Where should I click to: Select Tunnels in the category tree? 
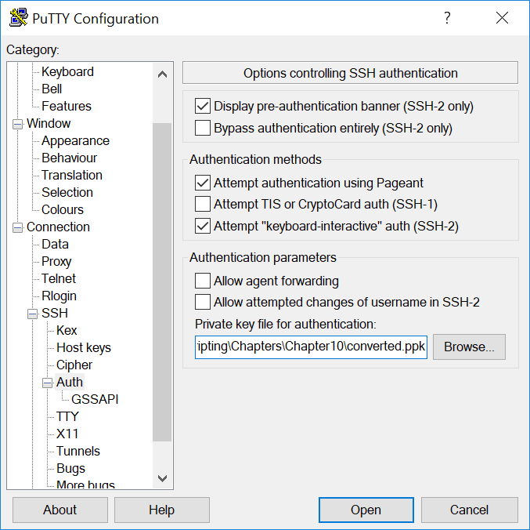click(78, 451)
